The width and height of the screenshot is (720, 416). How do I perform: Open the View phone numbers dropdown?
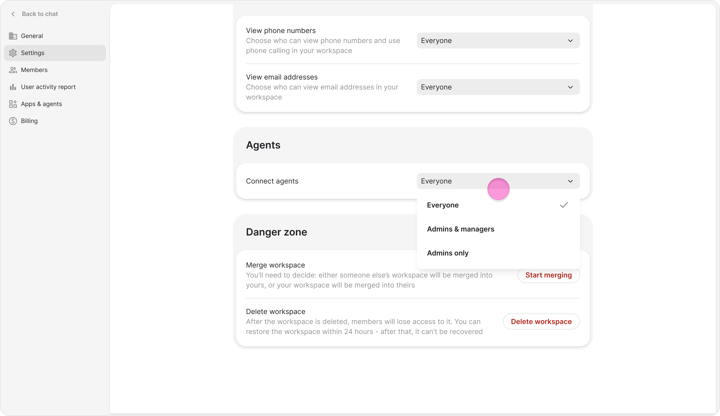pos(498,40)
